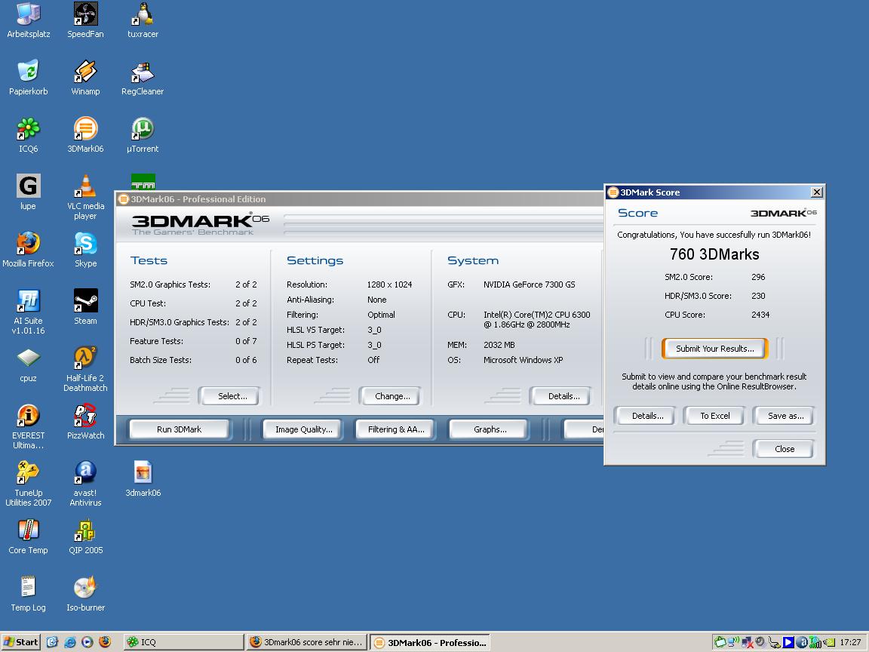
Task: Switch to 3Dmark06 score Firefox taskbar window
Action: tap(306, 642)
